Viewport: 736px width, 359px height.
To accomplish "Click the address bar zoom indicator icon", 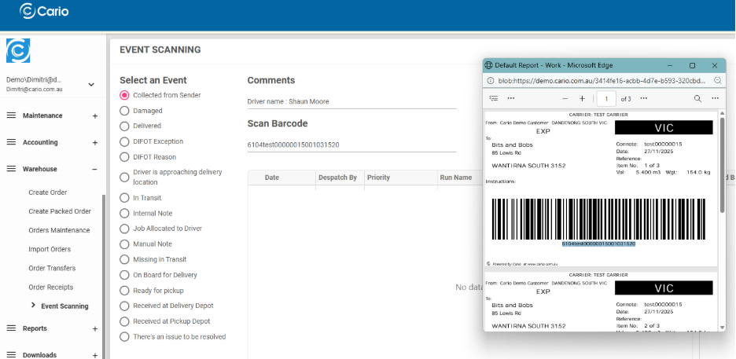I will (717, 81).
